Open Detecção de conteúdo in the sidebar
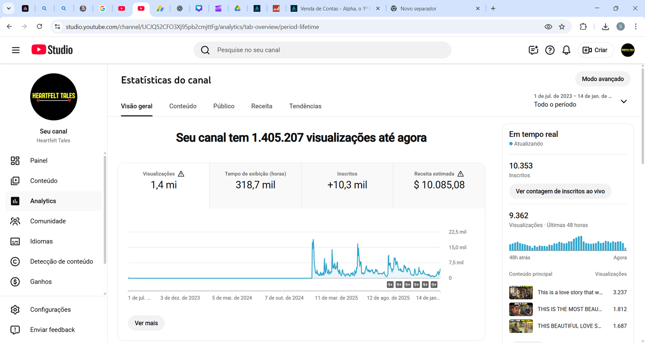This screenshot has height=343, width=645. [x=54, y=261]
